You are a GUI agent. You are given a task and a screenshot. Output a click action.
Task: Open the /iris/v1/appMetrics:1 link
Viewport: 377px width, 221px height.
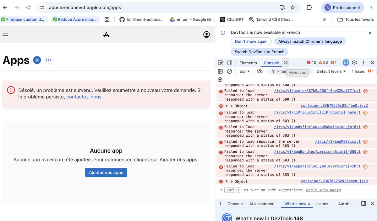pyautogui.click(x=338, y=141)
